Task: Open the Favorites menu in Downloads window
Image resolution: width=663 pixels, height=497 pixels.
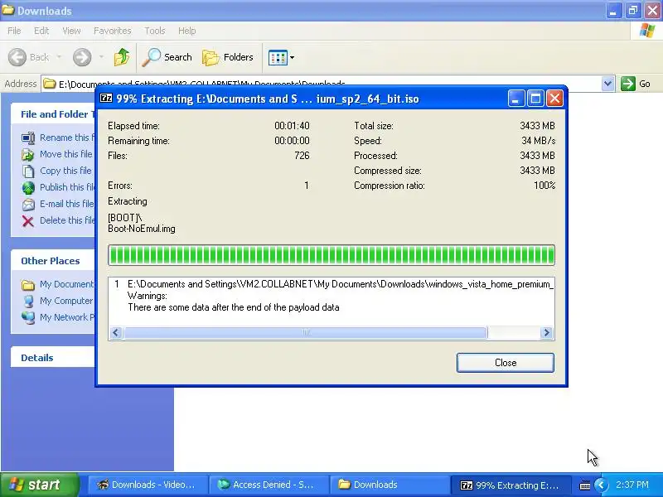Action: [x=113, y=31]
